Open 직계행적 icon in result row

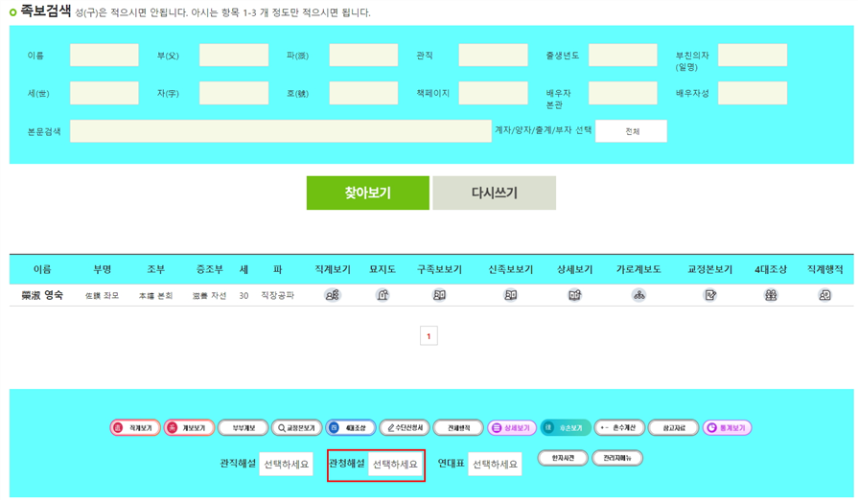(824, 295)
